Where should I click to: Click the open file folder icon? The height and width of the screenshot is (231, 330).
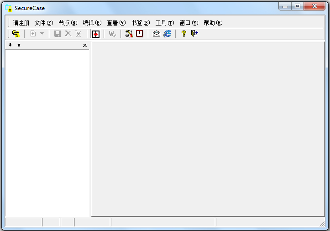coord(16,34)
